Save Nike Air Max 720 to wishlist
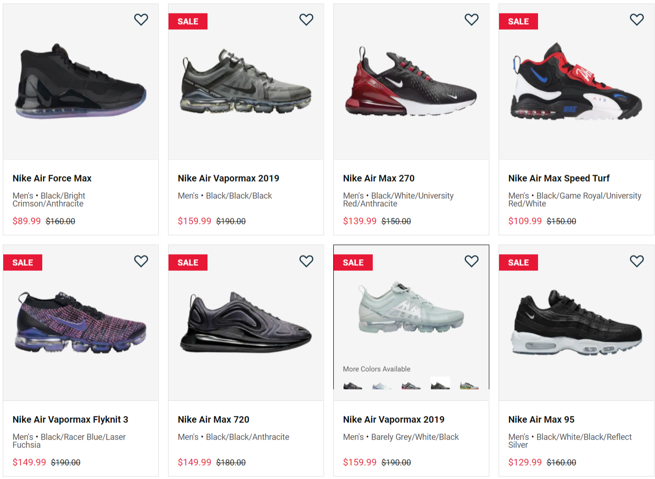 306,261
